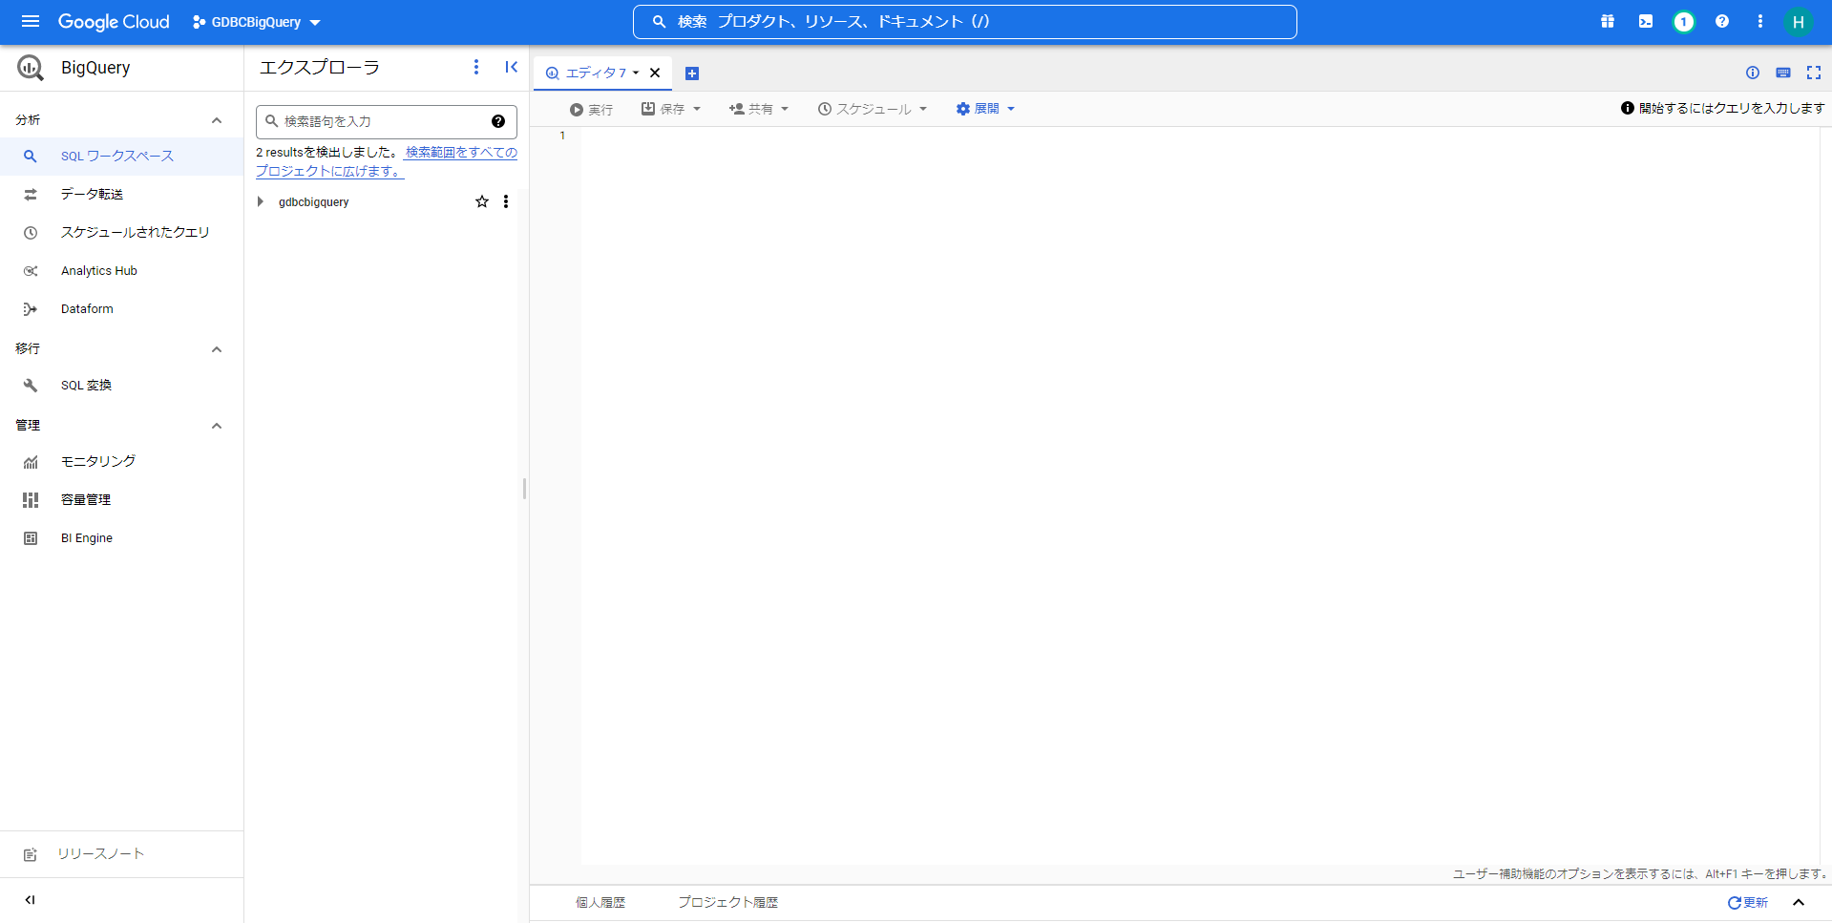Open Cloud Shell terminal icon
Image resolution: width=1832 pixels, height=923 pixels.
[x=1646, y=21]
